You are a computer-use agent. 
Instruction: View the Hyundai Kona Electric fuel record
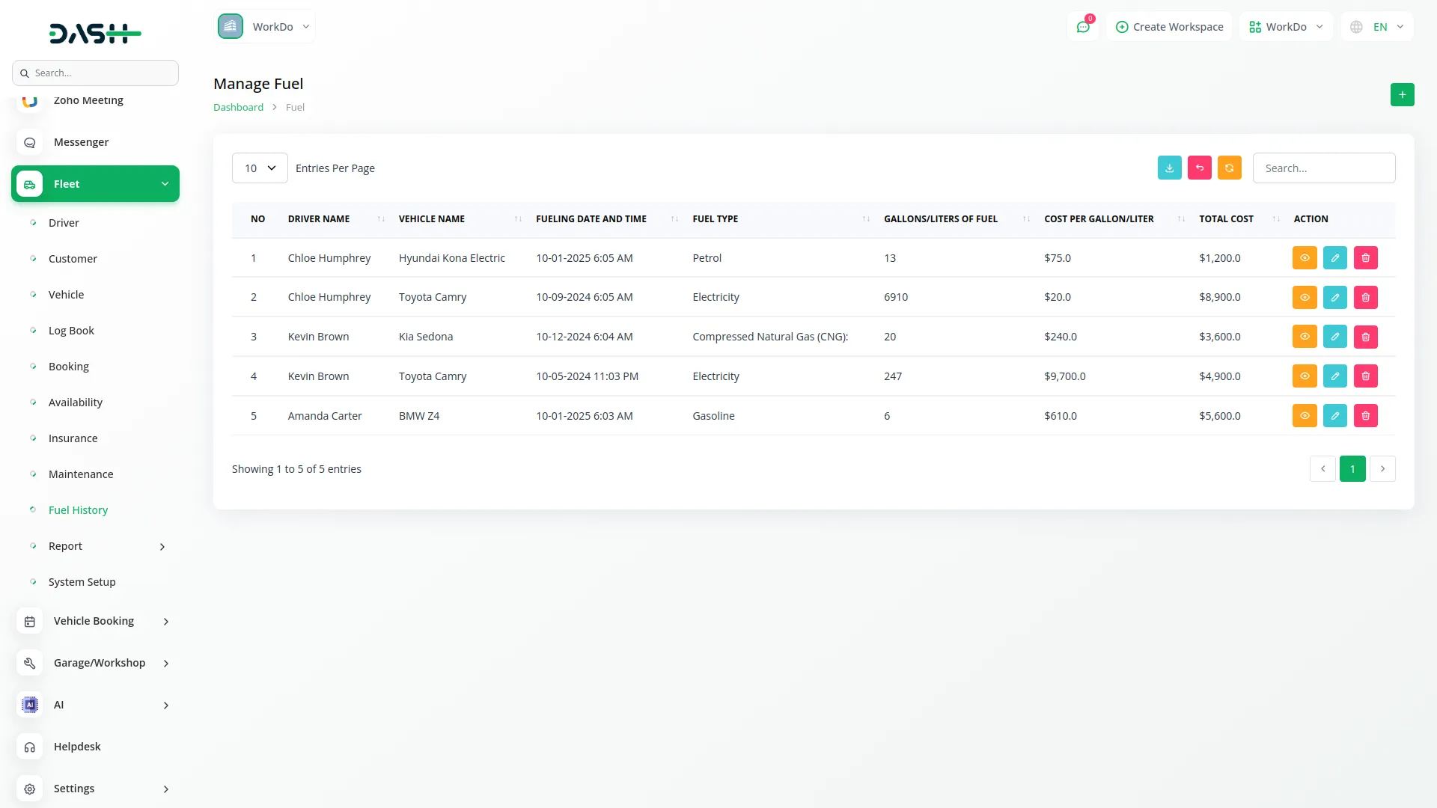pos(1304,258)
